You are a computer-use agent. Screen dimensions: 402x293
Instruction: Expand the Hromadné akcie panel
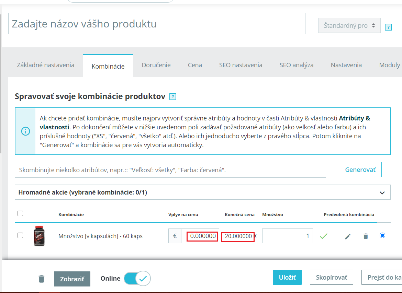(x=202, y=192)
